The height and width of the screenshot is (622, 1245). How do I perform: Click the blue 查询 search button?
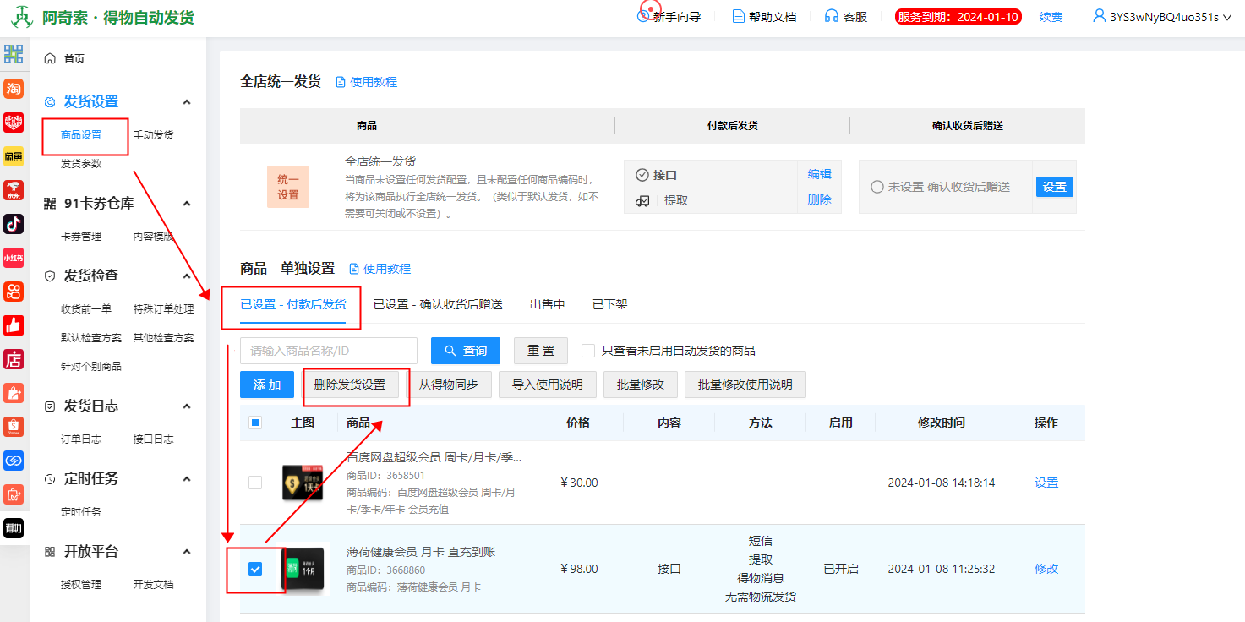point(466,351)
